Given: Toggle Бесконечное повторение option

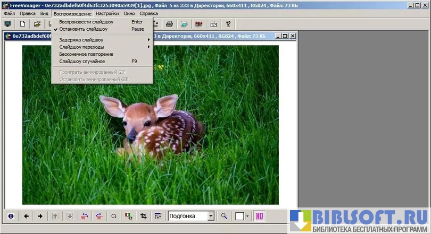Looking at the screenshot, I should 86,54.
